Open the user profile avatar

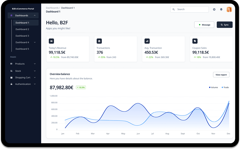[229, 10]
